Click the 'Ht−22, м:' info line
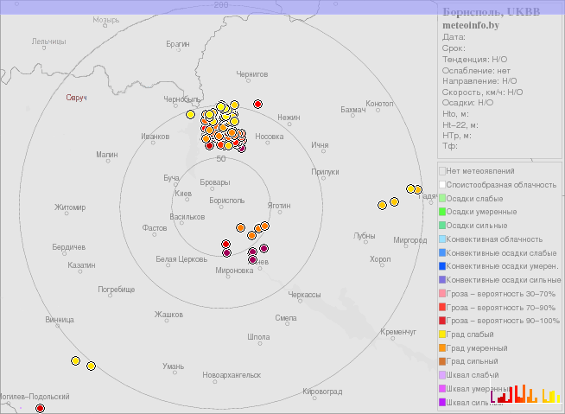Image resolution: width=565 pixels, height=414 pixels. (x=460, y=125)
